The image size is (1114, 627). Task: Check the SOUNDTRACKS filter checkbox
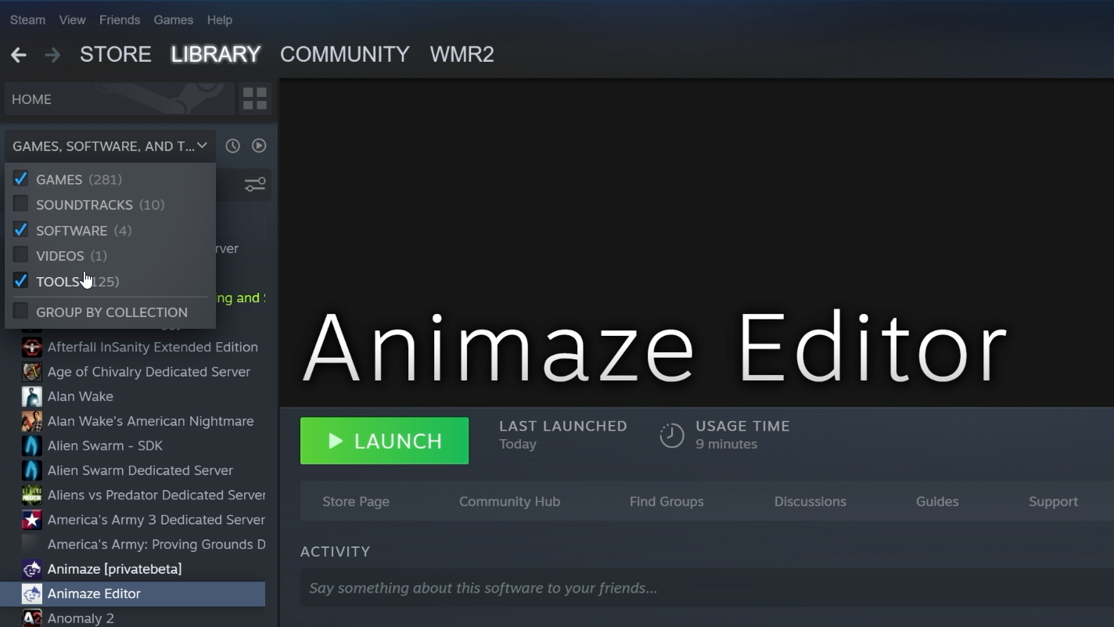(x=21, y=204)
